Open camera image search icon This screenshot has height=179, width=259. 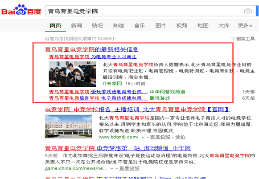248,11
